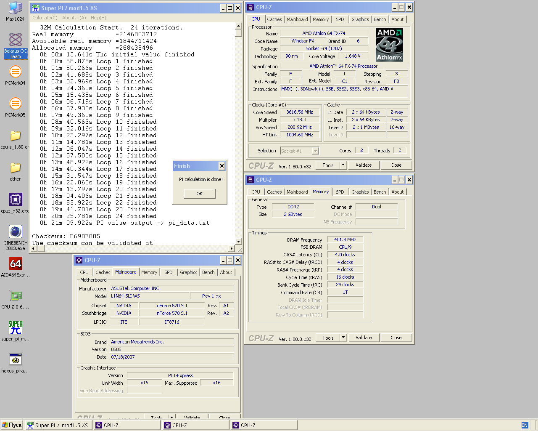Launch the GPU-Z.0.6 desktop icon
Screen dimensions: 538x431
click(15, 299)
